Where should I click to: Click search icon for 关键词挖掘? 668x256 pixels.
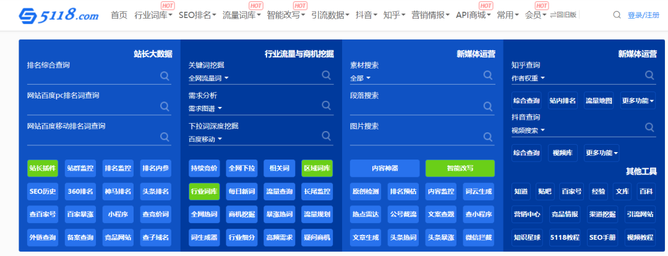(x=327, y=75)
